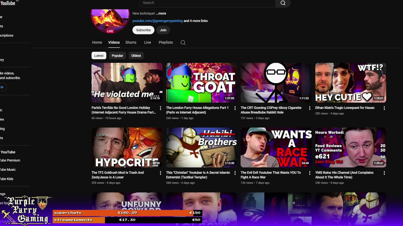Open the Habibi Brothers video thumbnail

(x=201, y=148)
